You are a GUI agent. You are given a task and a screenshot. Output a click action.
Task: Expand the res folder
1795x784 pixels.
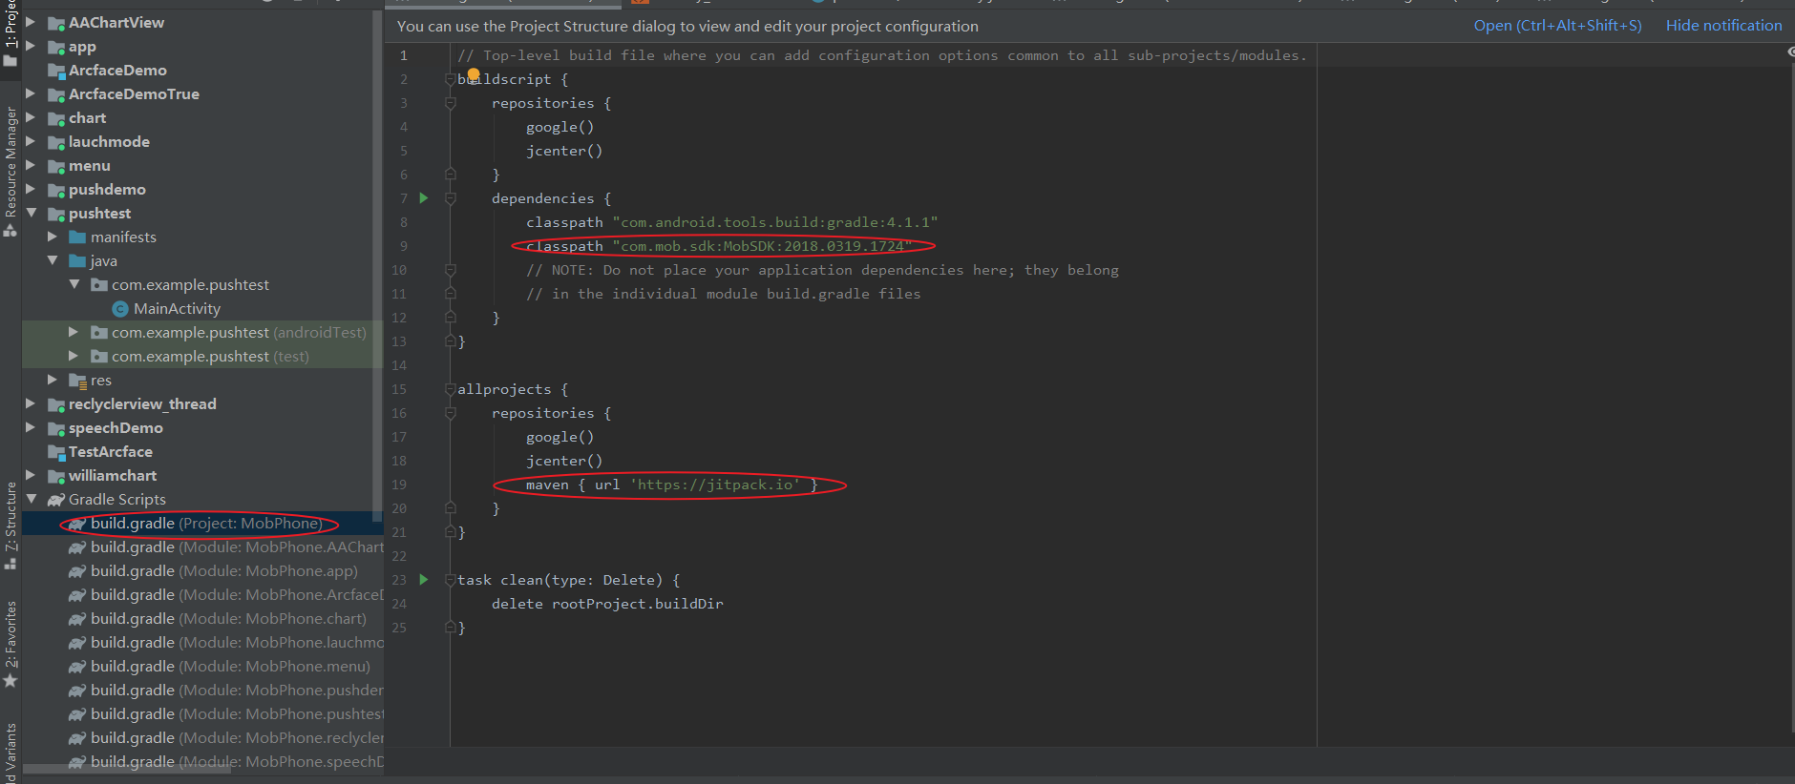tap(53, 380)
